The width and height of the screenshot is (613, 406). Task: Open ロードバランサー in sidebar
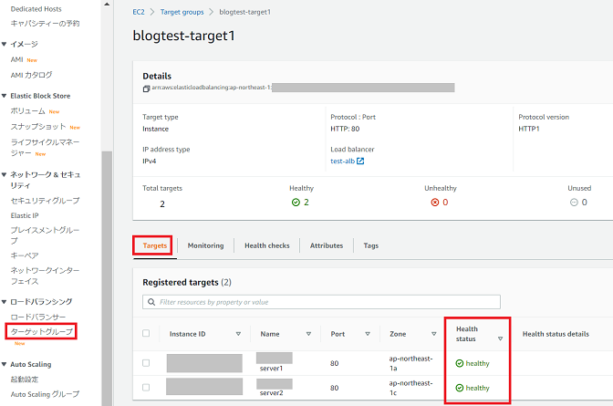[38, 317]
